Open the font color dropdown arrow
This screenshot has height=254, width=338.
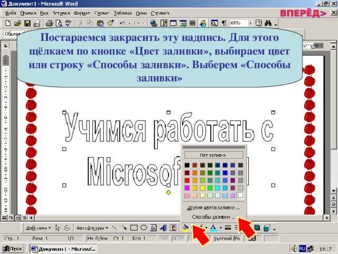(221, 228)
